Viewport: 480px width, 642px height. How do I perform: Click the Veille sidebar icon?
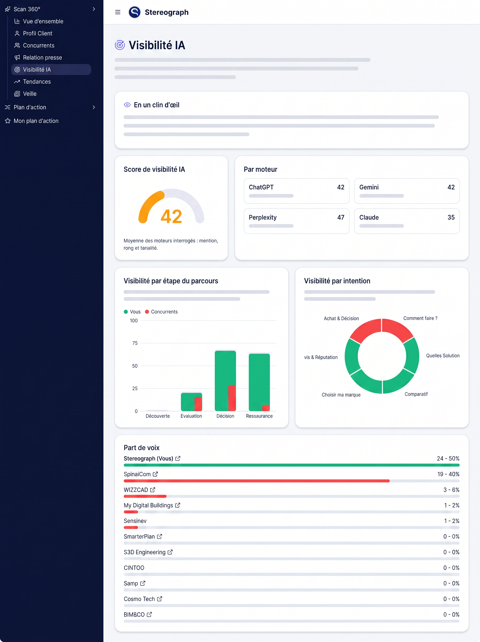[x=17, y=94]
